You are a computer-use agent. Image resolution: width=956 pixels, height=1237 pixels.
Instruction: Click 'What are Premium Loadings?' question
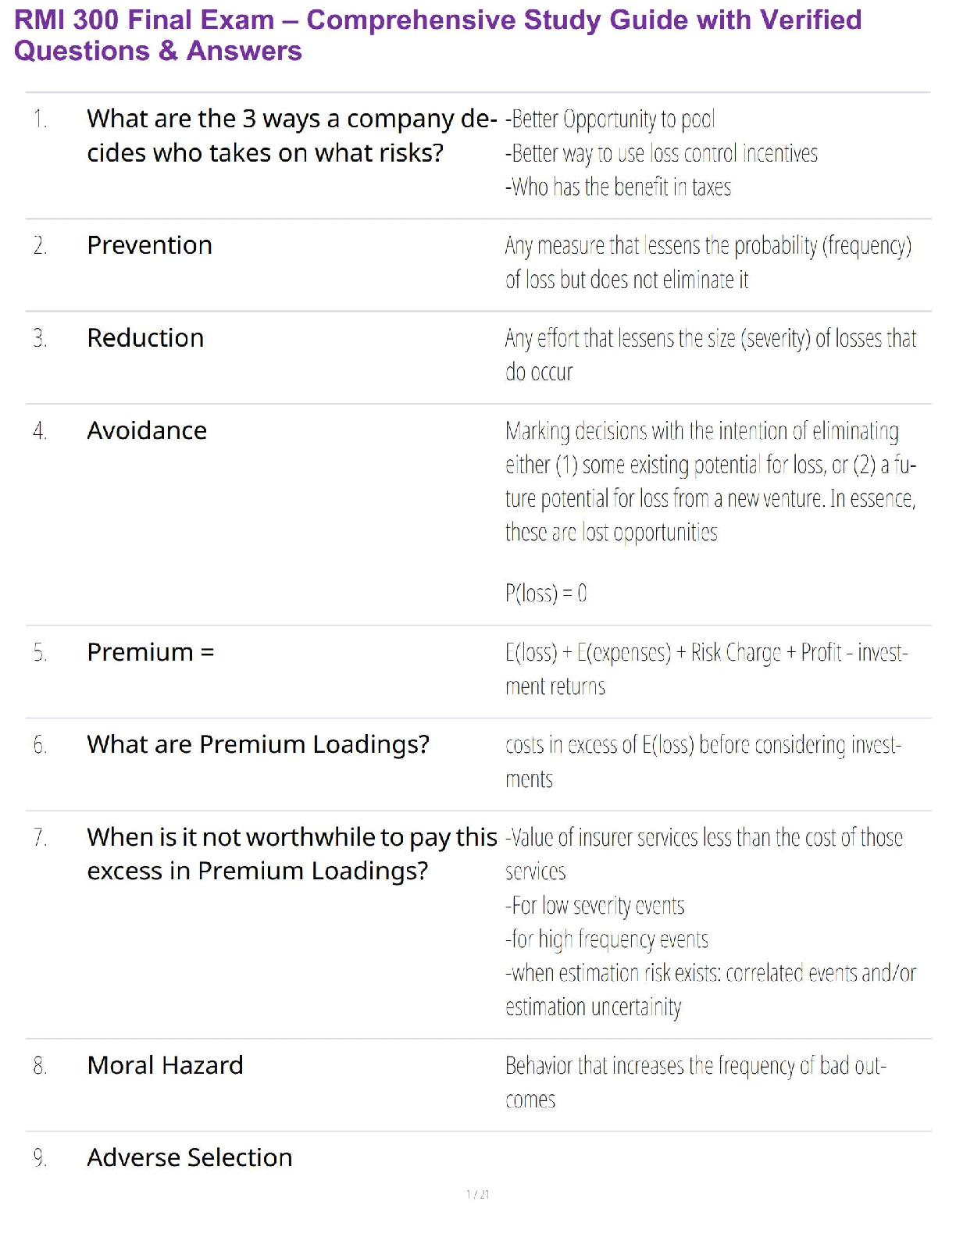tap(258, 744)
